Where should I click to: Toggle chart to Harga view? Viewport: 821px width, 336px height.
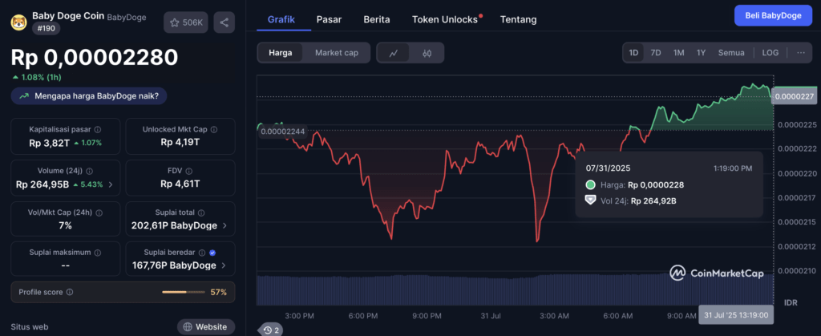[280, 53]
